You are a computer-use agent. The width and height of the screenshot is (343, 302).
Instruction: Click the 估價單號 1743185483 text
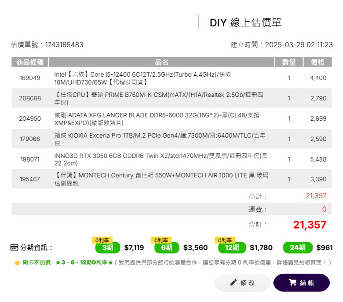[x=47, y=44]
